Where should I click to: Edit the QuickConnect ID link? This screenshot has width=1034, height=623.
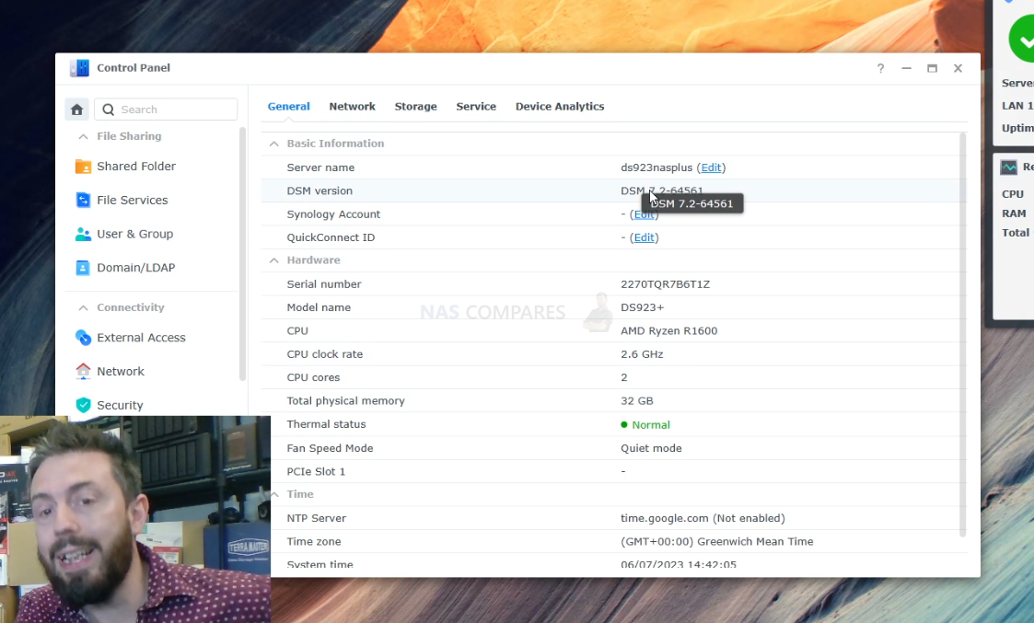click(645, 237)
